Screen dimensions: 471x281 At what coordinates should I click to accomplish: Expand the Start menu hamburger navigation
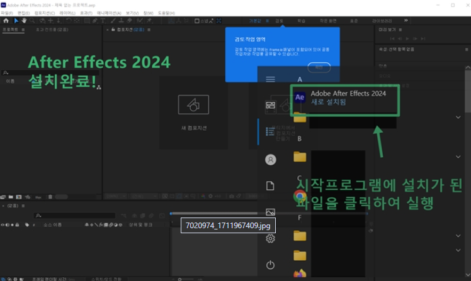tap(270, 79)
